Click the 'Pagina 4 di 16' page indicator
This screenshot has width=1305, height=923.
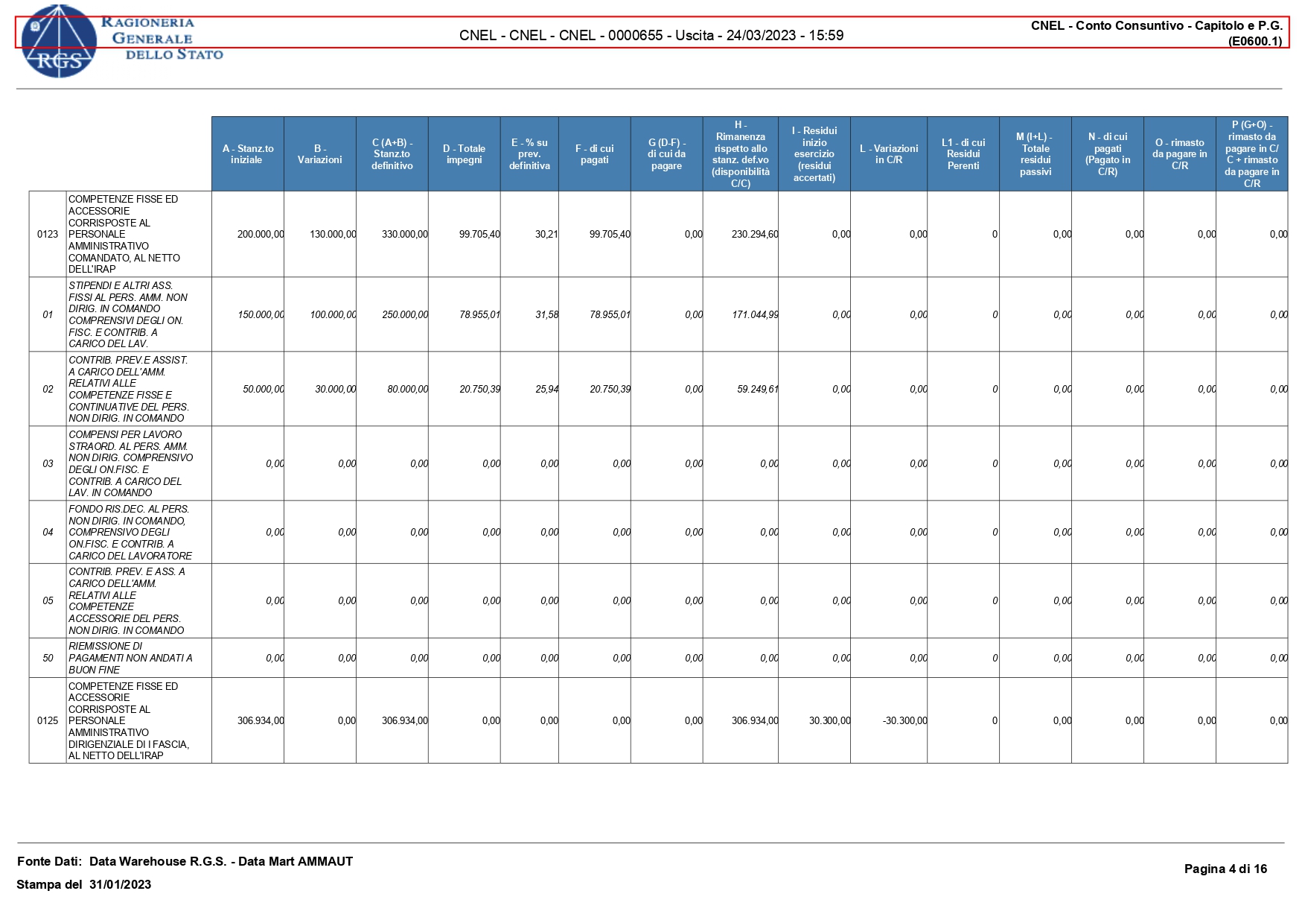point(1225,869)
